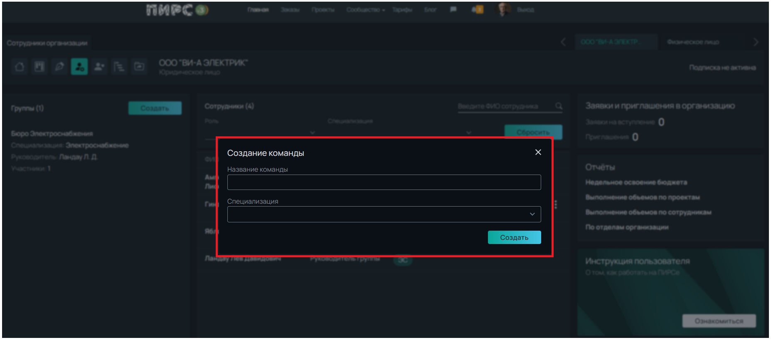Click the Ознакомиться button
Viewport: 771px width, 340px height.
pos(719,321)
